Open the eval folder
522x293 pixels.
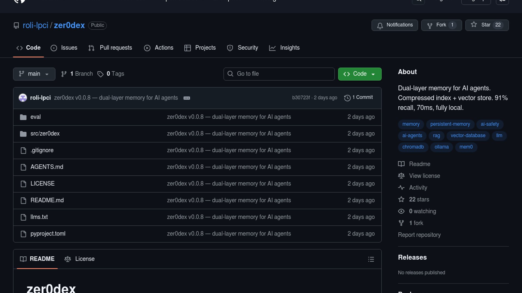(x=35, y=117)
